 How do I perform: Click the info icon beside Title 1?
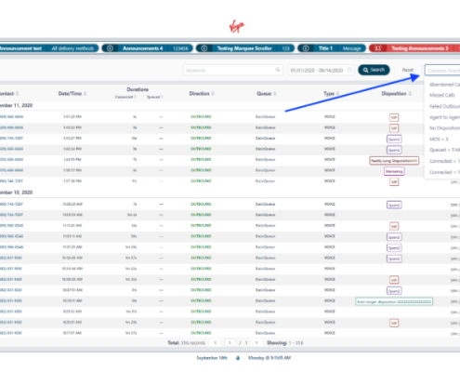pyautogui.click(x=306, y=48)
